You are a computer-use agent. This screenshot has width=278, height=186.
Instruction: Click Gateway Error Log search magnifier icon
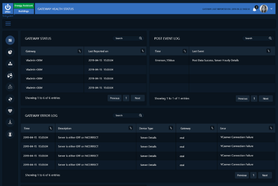[140, 115]
